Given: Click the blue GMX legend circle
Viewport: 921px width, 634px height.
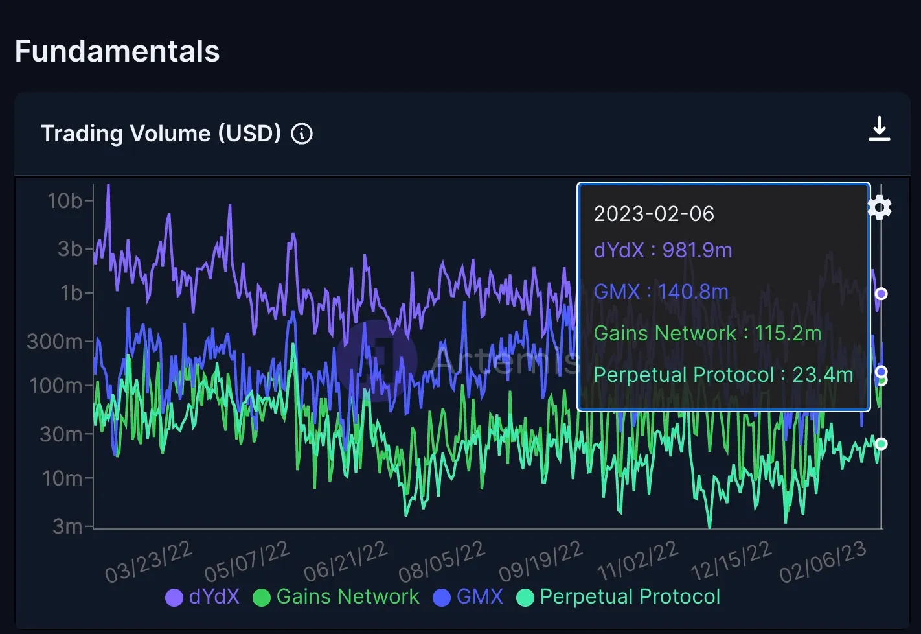Looking at the screenshot, I should pyautogui.click(x=442, y=597).
